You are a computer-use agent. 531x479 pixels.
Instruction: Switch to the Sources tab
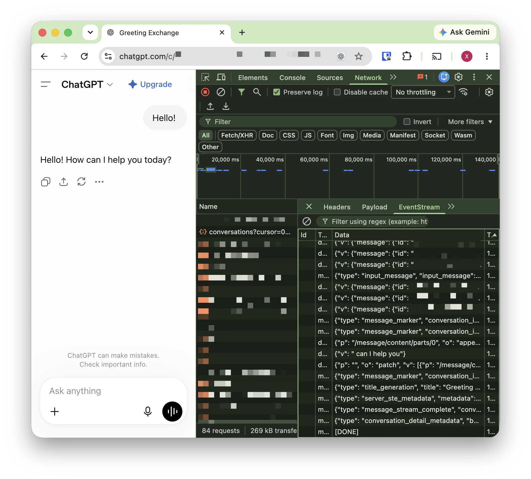330,78
